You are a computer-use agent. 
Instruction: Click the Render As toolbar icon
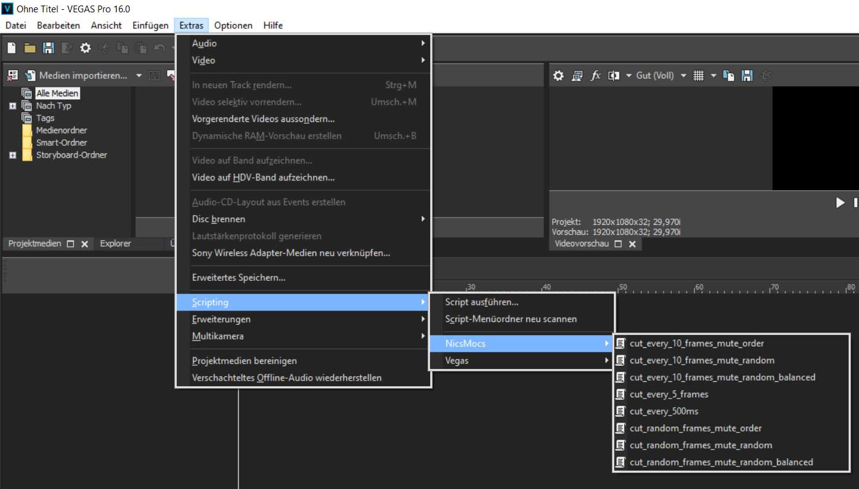pyautogui.click(x=67, y=48)
